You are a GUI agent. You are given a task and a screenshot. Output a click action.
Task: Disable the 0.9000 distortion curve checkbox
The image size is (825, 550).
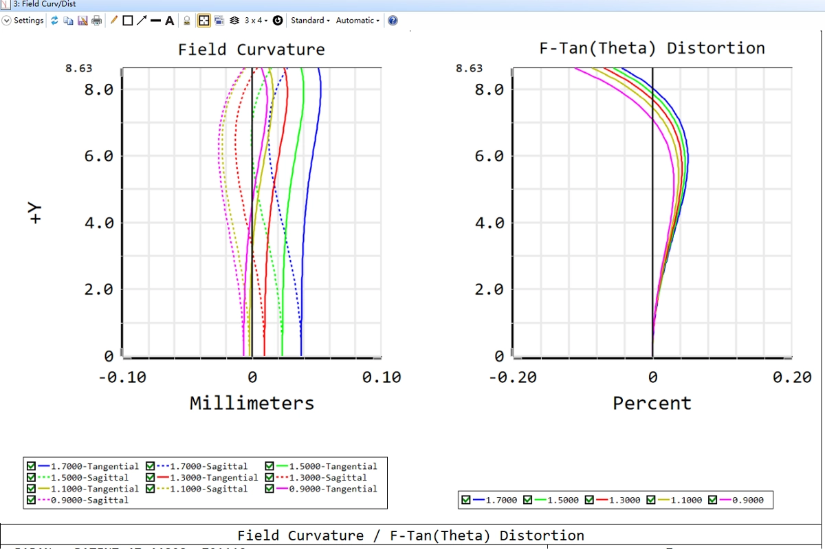pyautogui.click(x=713, y=500)
